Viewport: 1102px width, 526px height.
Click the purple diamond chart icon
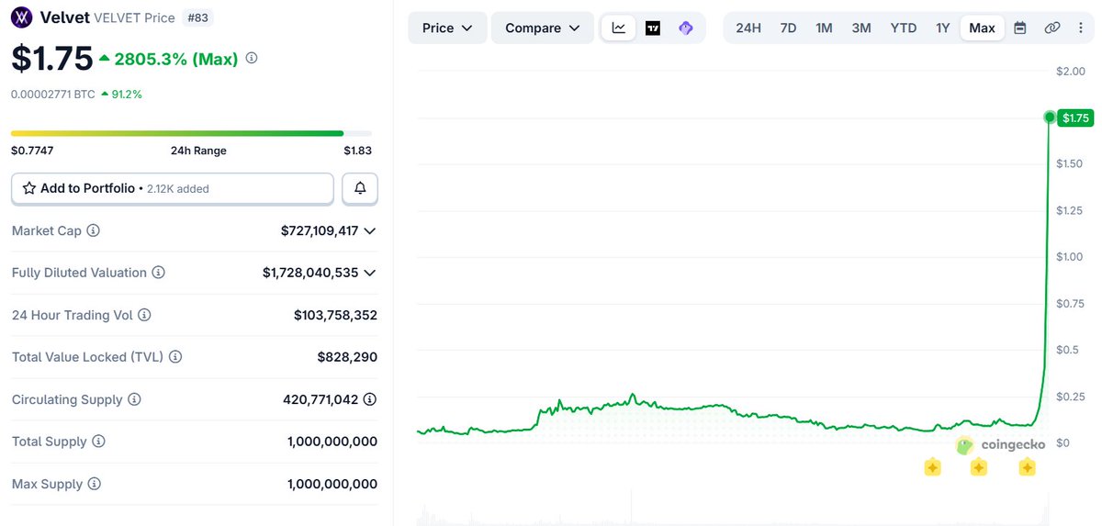[x=686, y=28]
